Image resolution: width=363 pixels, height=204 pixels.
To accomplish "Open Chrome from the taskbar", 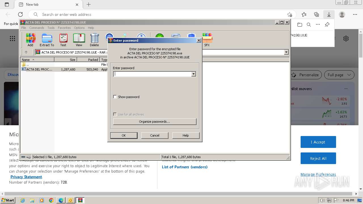I will click(x=51, y=200).
